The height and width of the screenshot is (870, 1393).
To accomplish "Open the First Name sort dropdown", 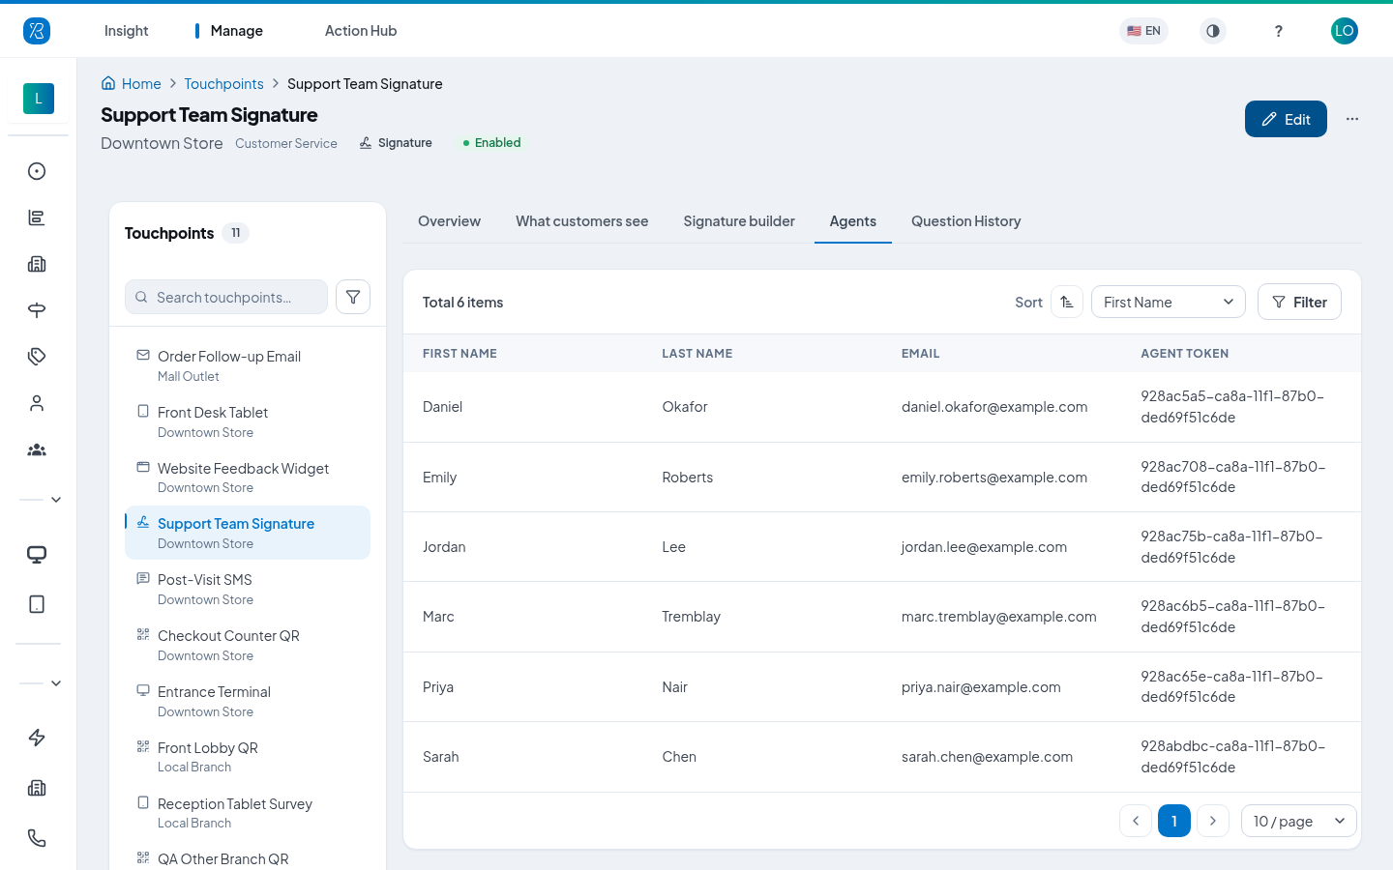I will (x=1169, y=302).
